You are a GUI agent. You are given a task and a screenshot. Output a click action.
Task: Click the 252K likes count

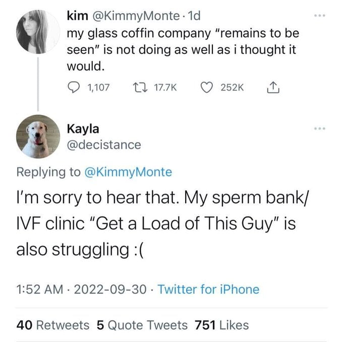click(x=232, y=88)
